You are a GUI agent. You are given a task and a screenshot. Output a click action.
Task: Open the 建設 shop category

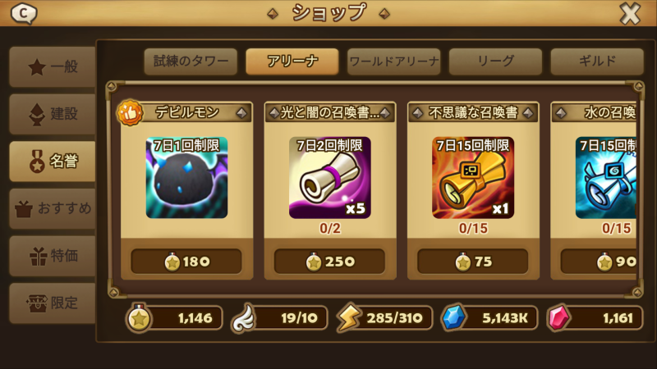53,114
